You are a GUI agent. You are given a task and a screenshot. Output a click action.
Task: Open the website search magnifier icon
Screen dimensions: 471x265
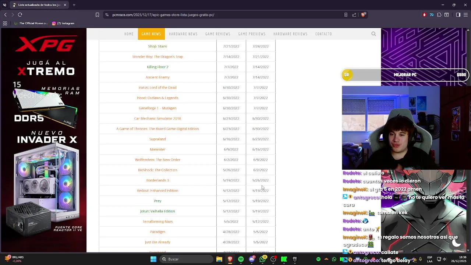pos(373,34)
